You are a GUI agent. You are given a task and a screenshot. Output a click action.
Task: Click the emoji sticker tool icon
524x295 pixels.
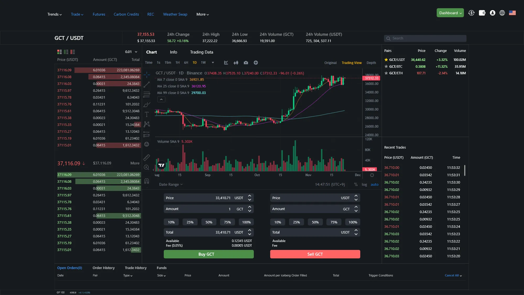[x=147, y=144]
